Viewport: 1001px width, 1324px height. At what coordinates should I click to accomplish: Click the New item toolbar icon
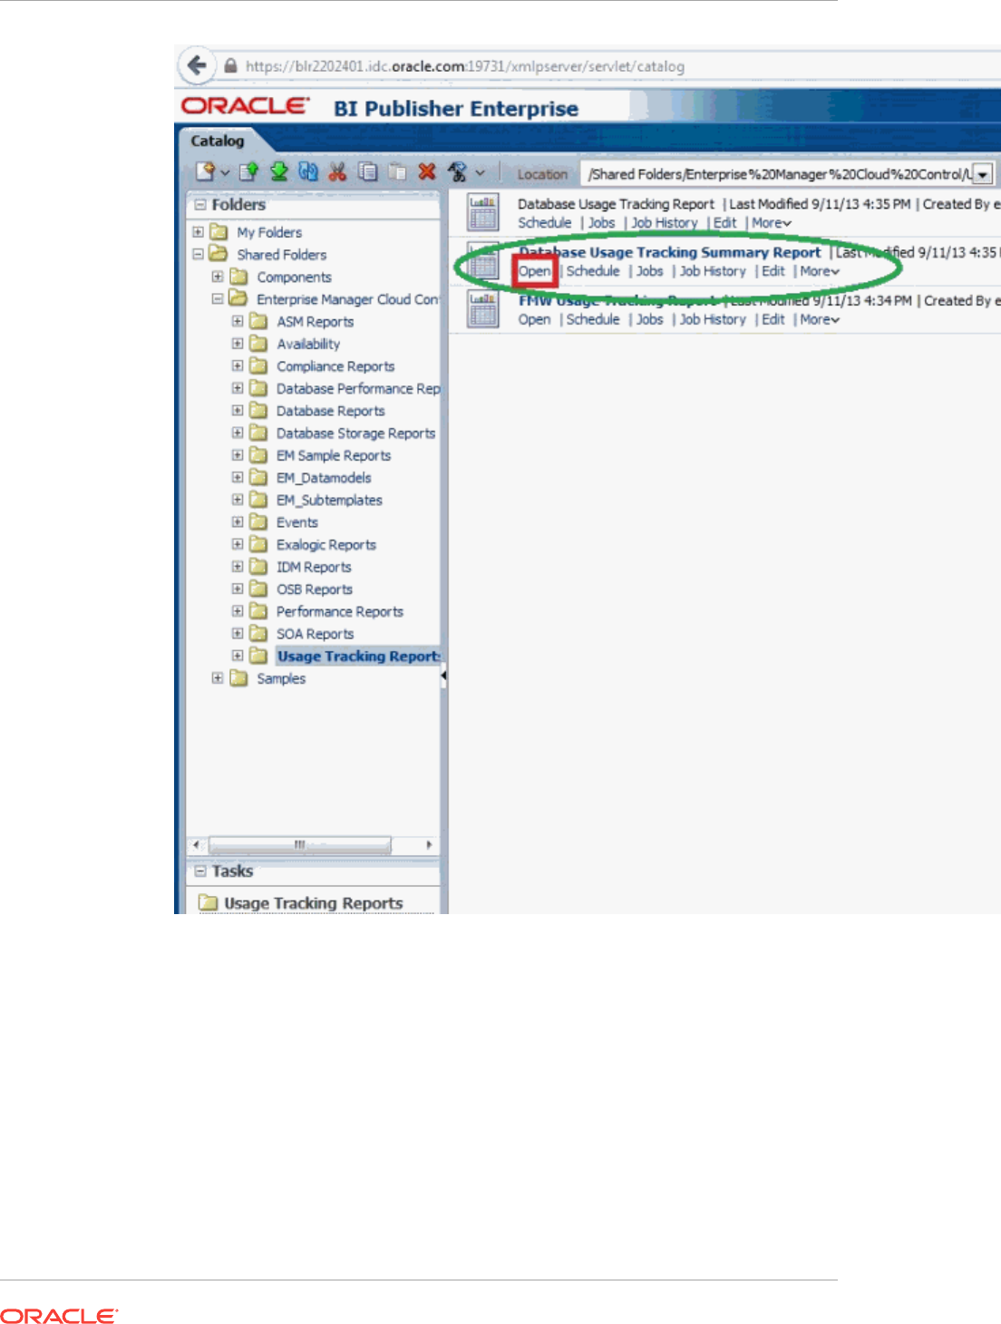[x=205, y=171]
